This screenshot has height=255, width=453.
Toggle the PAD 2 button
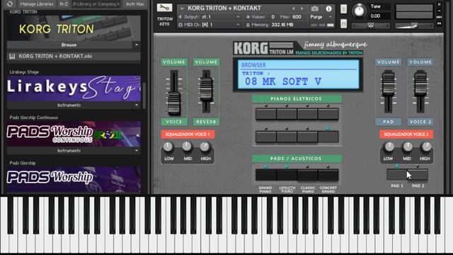(418, 175)
